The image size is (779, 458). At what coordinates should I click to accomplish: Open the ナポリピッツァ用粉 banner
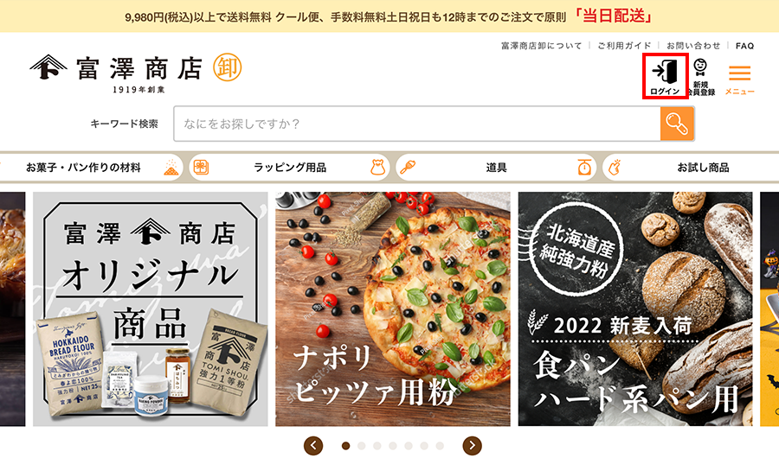[392, 309]
